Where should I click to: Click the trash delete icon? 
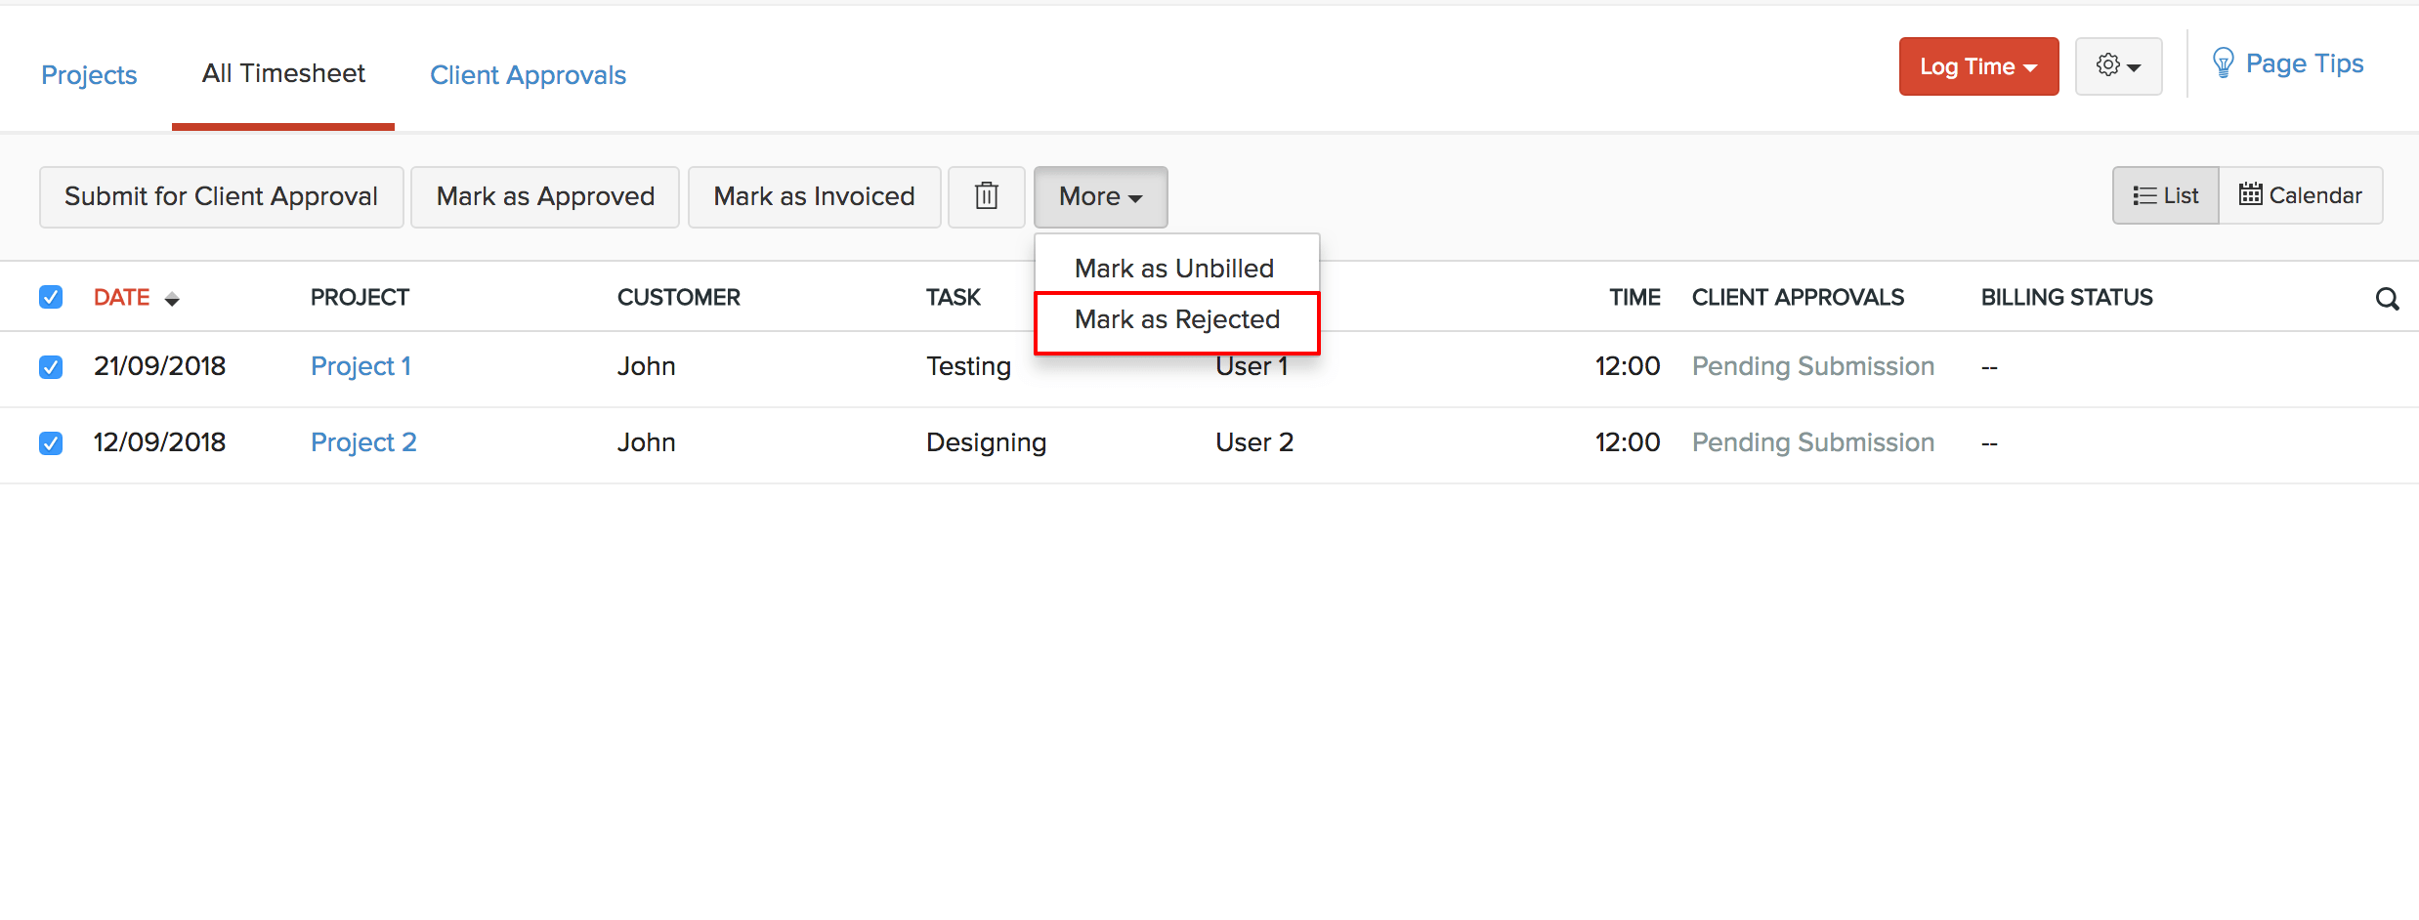(986, 196)
